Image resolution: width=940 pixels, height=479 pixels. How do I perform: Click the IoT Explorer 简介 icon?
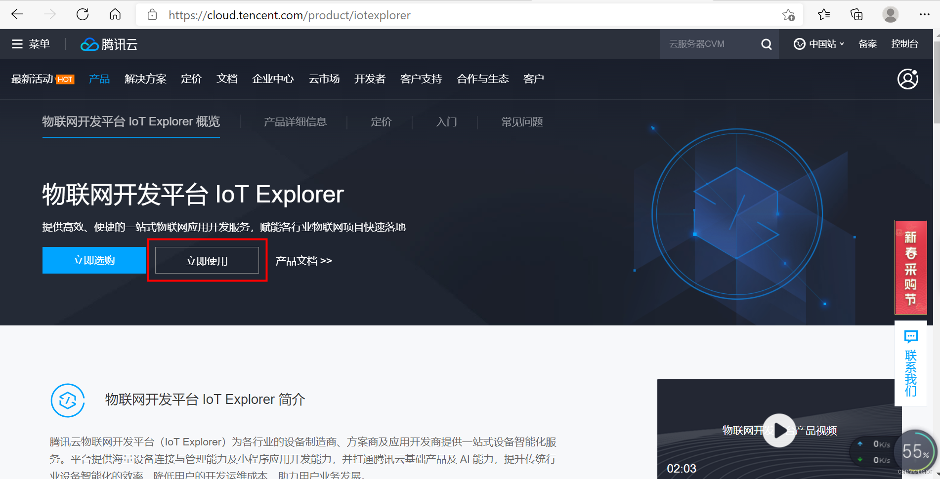[68, 400]
